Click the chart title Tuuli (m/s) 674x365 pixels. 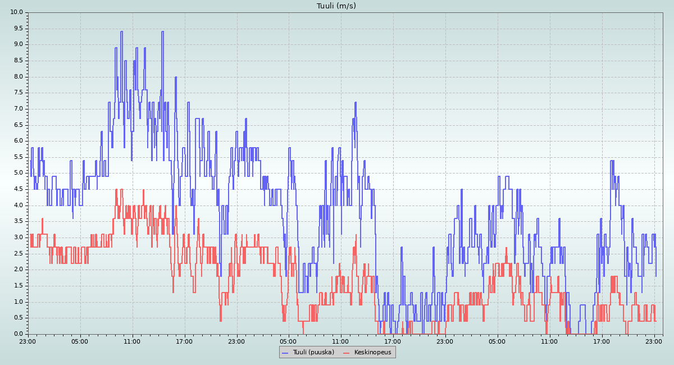pos(336,6)
